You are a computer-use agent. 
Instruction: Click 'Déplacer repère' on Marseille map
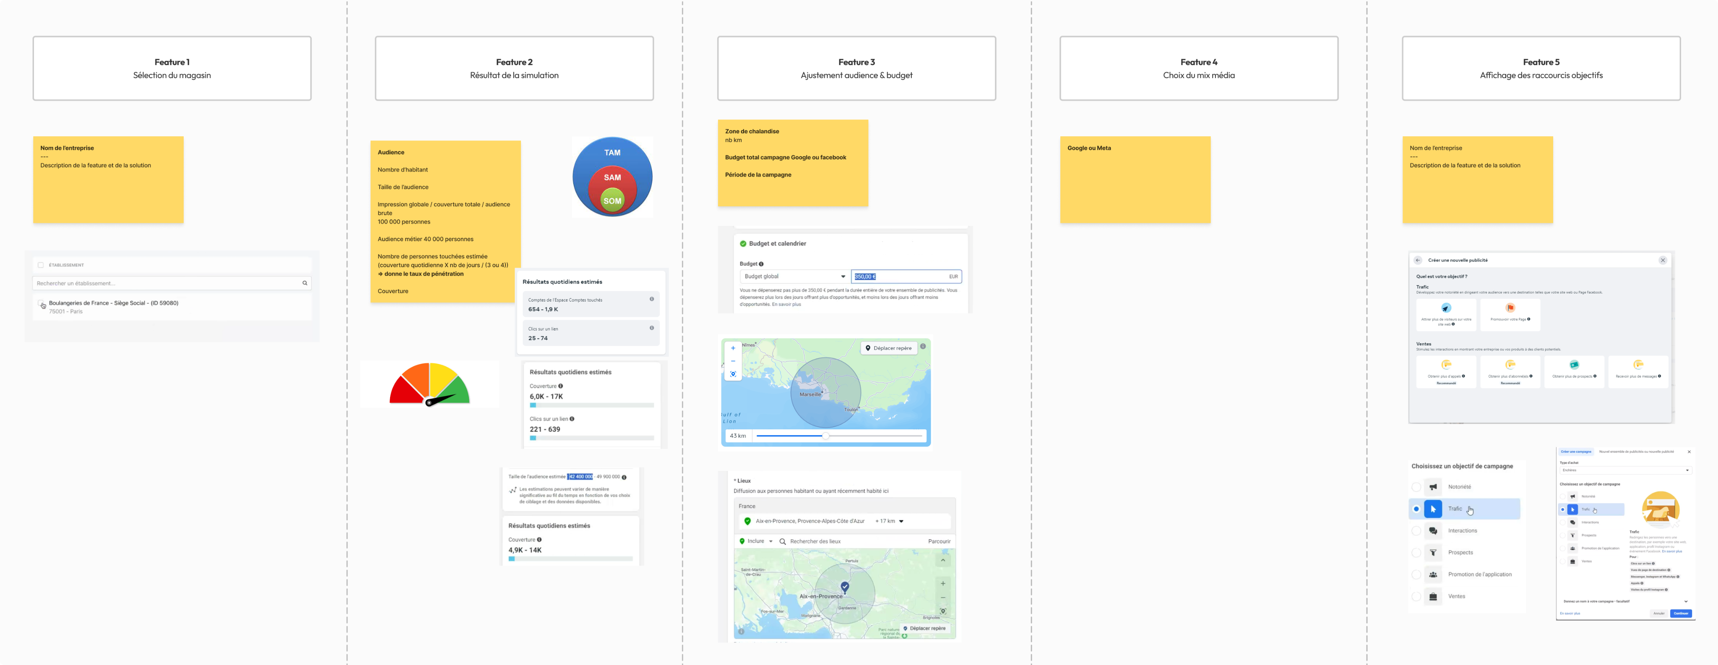(888, 348)
